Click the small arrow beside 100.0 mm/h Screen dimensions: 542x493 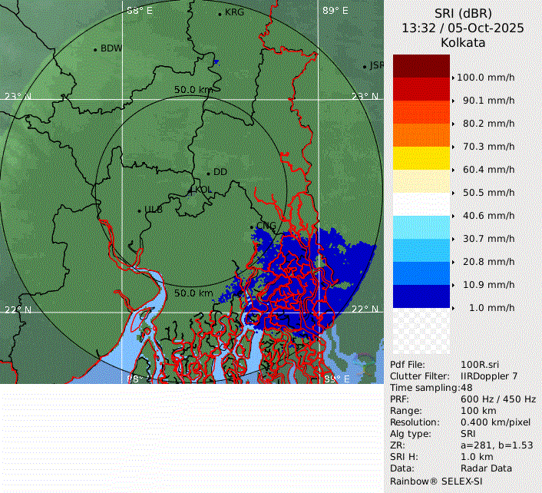454,78
